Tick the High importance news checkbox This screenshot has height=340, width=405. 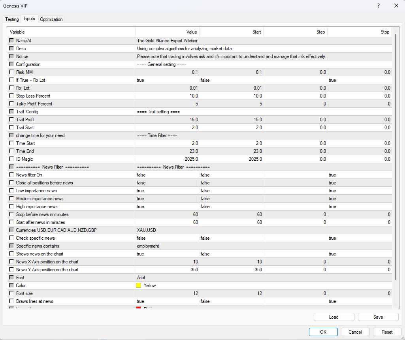(x=11, y=206)
